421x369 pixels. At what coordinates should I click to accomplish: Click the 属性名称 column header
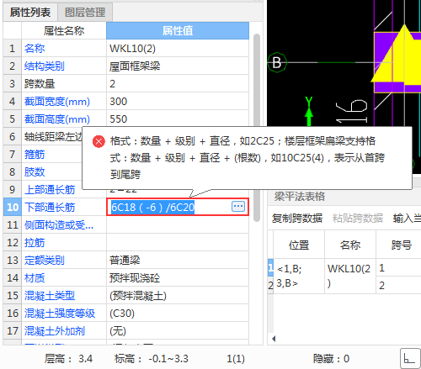[x=64, y=30]
